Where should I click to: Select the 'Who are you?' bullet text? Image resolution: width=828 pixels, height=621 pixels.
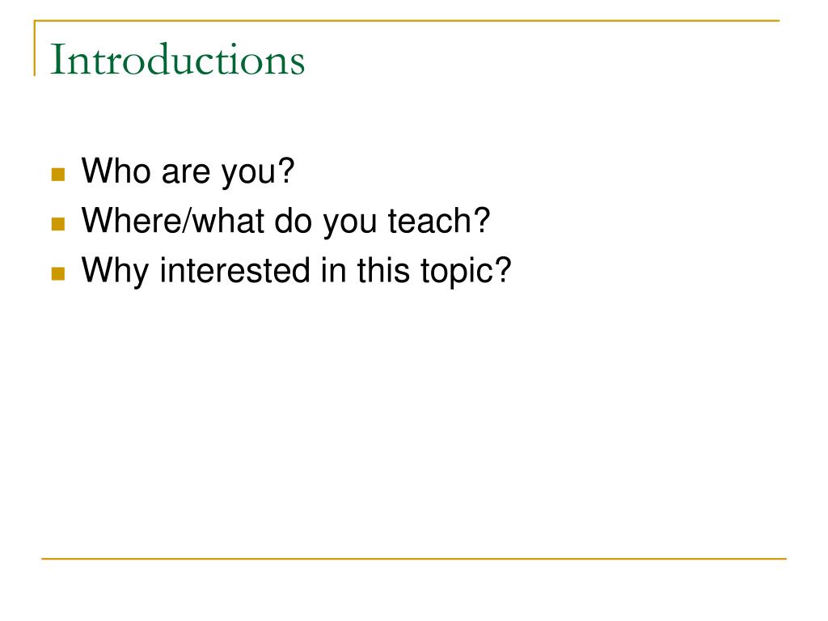pos(188,172)
